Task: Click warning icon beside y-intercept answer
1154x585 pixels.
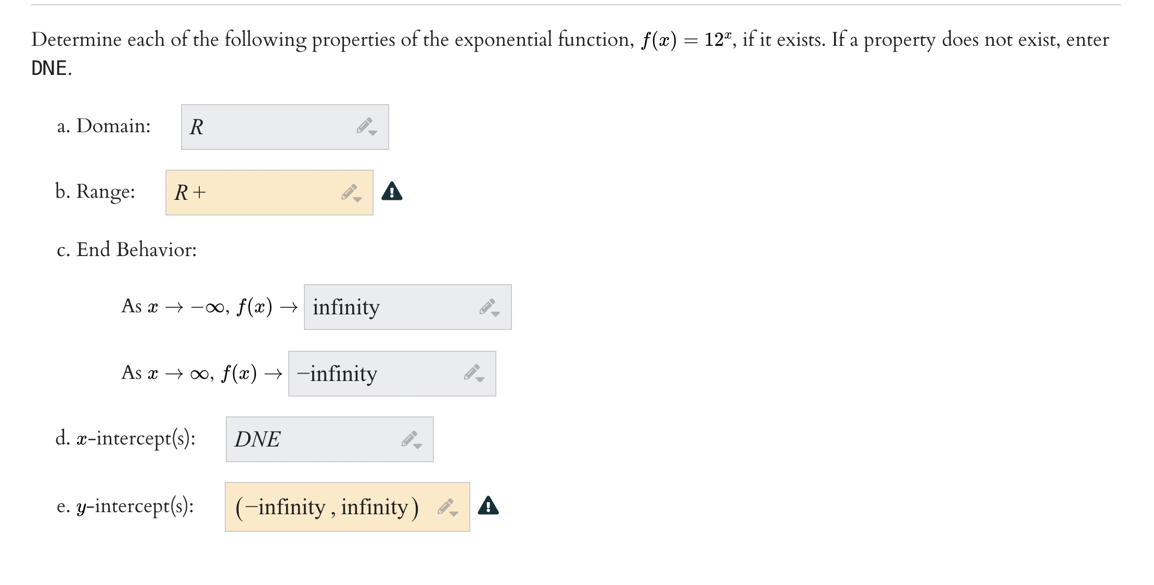Action: (488, 505)
